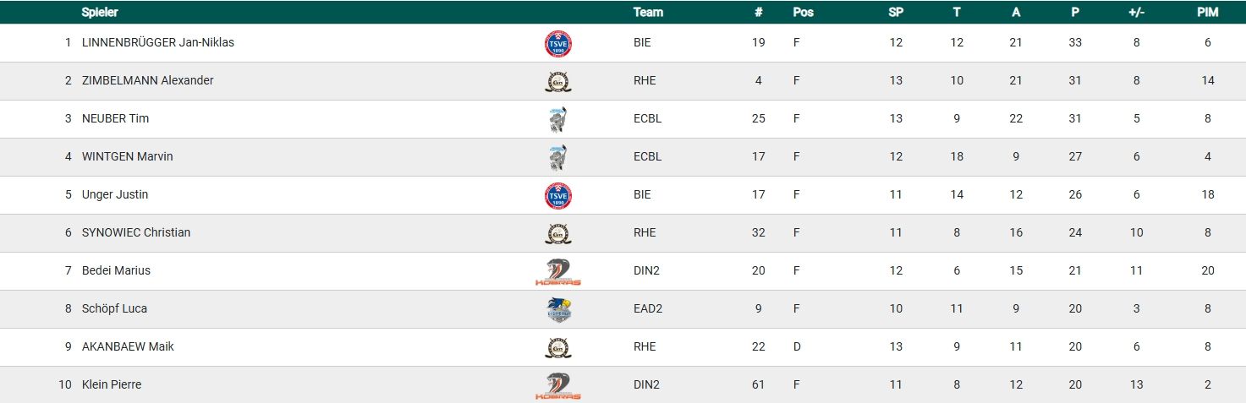Sort by games played via SP header
This screenshot has width=1246, height=403.
[x=896, y=13]
